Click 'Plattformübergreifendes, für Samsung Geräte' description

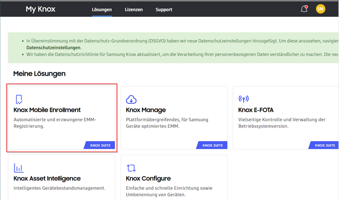[167, 123]
